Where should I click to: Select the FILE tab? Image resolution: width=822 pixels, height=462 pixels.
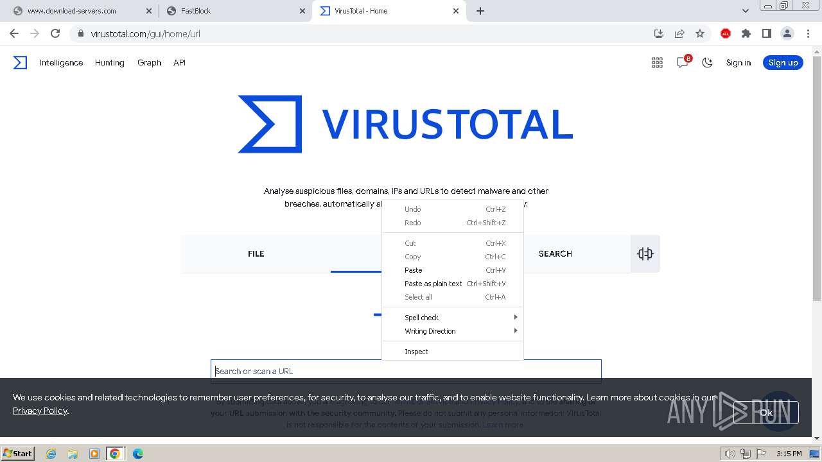(256, 253)
